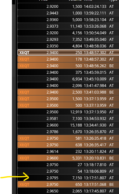Select XEQT trade at 13:48:56.262
This screenshot has width=119, height=194.
point(68,66)
